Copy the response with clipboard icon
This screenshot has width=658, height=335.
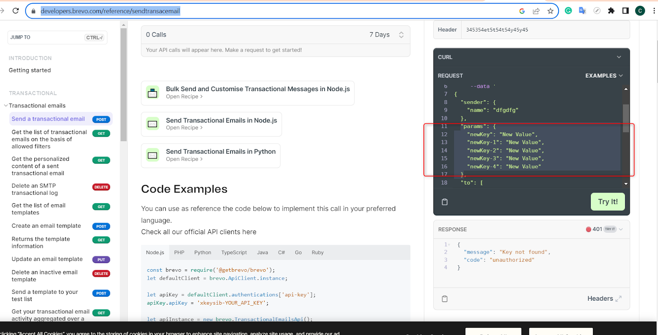(445, 299)
